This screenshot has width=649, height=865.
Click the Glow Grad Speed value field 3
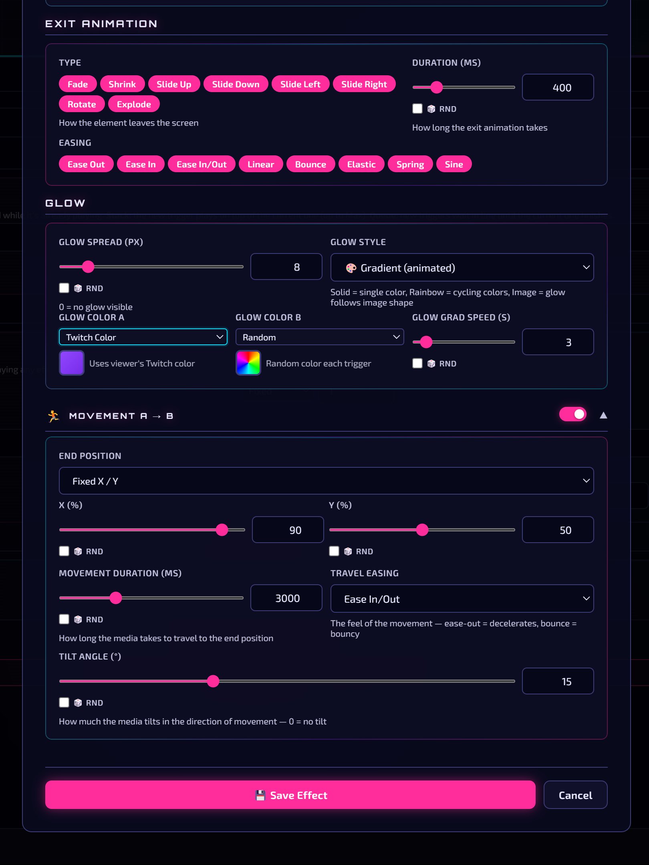pos(558,342)
